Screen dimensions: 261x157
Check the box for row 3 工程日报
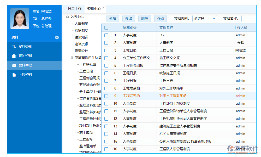106,51
